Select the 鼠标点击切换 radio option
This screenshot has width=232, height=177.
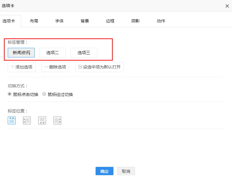tap(10, 94)
